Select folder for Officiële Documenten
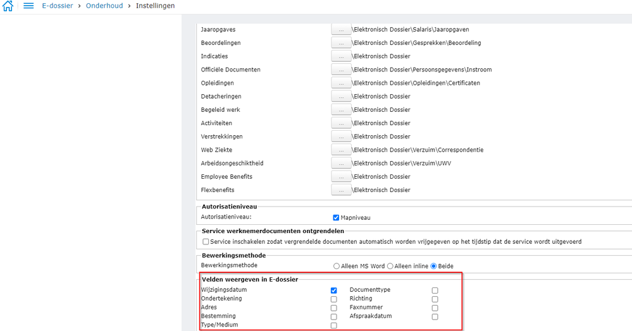Screen dimensions: 632x331 tap(341, 70)
